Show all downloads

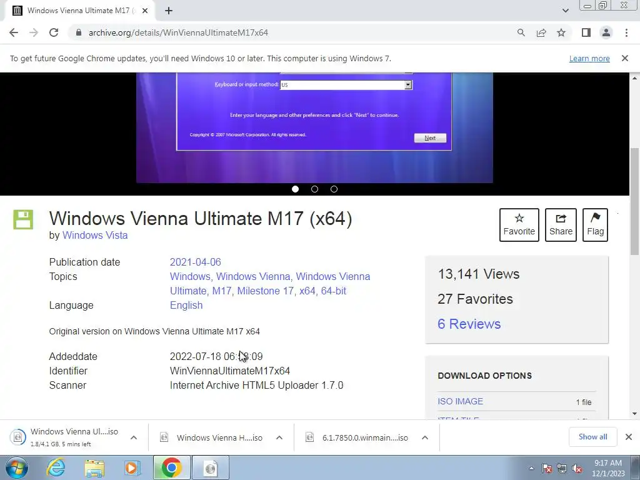pos(592,437)
